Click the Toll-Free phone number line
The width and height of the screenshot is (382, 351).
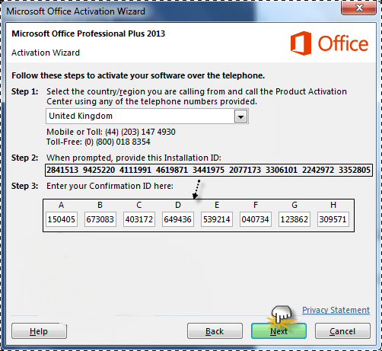pyautogui.click(x=98, y=142)
